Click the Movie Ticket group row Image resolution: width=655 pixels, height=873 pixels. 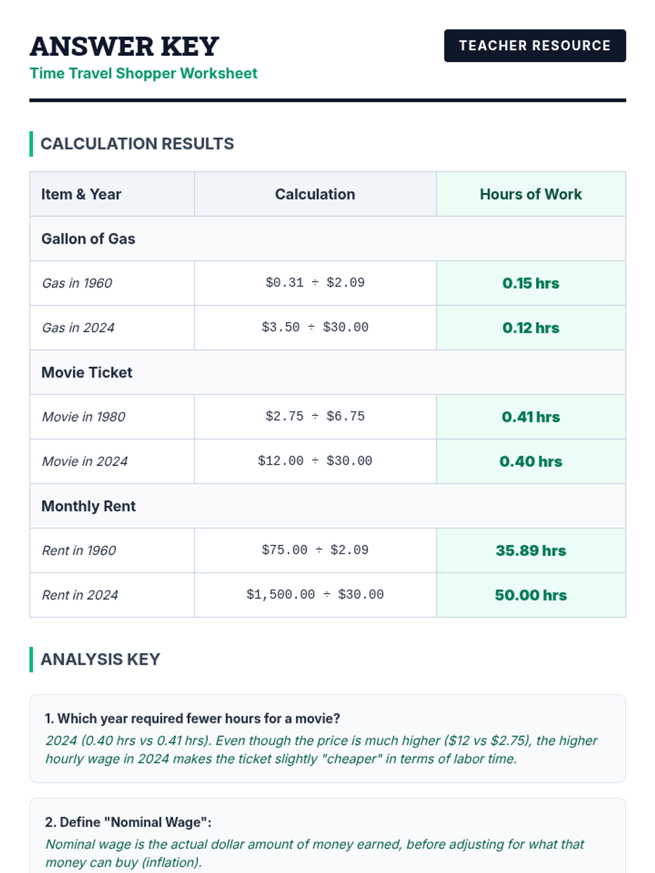pyautogui.click(x=327, y=373)
